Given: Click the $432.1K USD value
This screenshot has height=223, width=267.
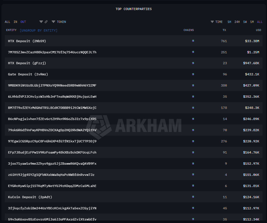Looking at the screenshot, I should pyautogui.click(x=252, y=74).
